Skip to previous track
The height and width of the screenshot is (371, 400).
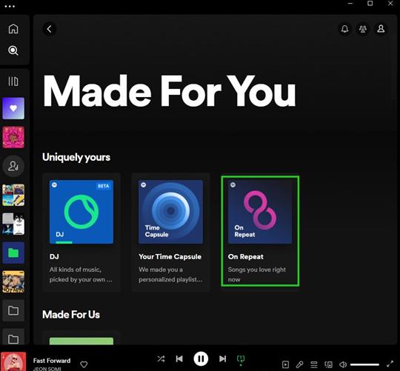click(179, 358)
